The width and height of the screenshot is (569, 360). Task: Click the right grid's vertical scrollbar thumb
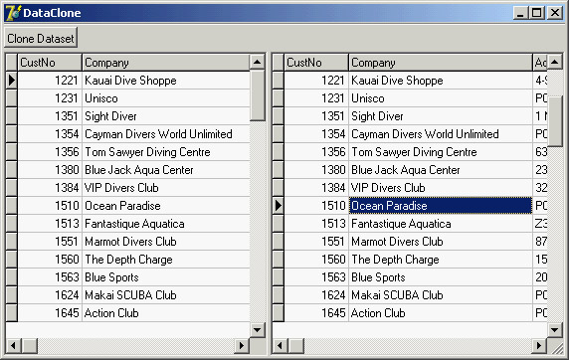555,121
